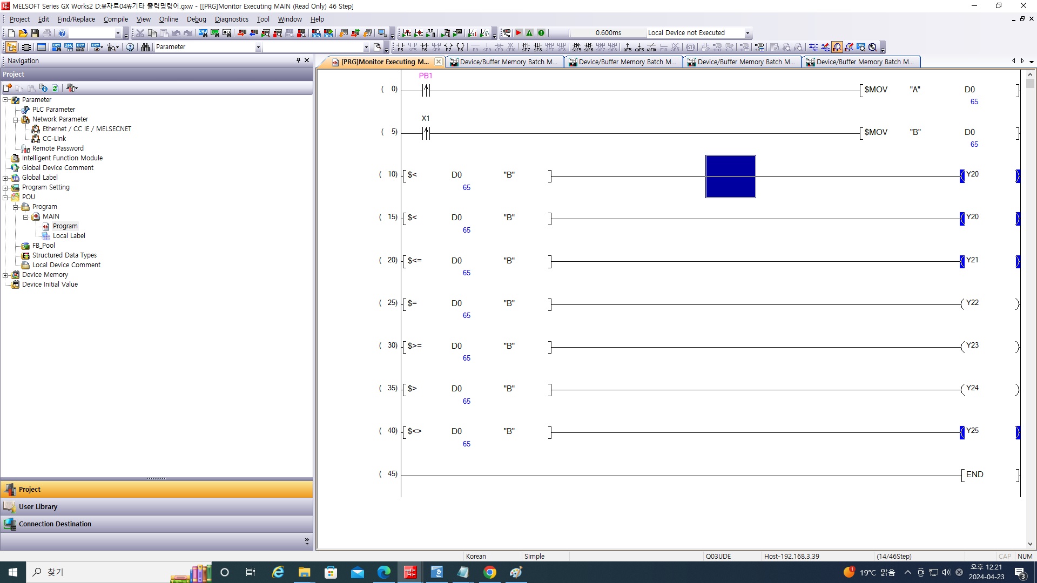This screenshot has height=583, width=1037.
Task: Click the Connection Destination pane button
Action: 157,524
